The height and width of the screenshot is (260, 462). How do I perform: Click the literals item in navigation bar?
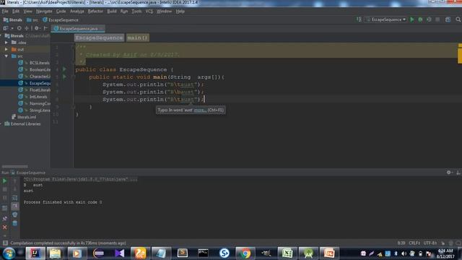click(x=13, y=20)
